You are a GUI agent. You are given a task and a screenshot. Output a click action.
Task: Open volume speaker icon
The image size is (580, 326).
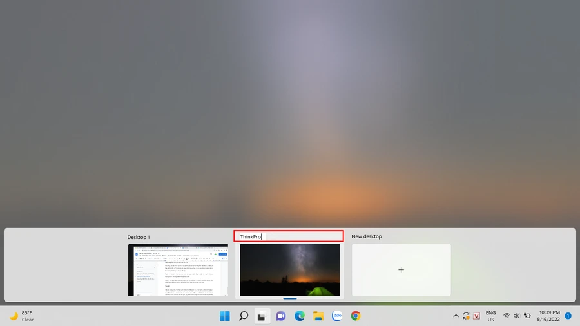517,316
